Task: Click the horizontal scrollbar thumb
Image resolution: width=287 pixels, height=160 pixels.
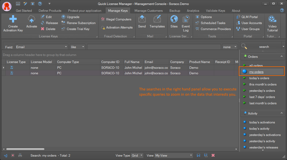Action: [25, 149]
